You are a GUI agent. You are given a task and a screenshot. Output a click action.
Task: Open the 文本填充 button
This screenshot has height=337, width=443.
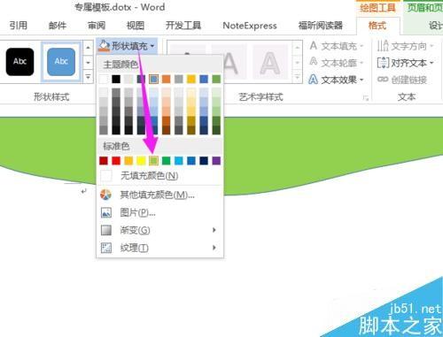(x=336, y=46)
